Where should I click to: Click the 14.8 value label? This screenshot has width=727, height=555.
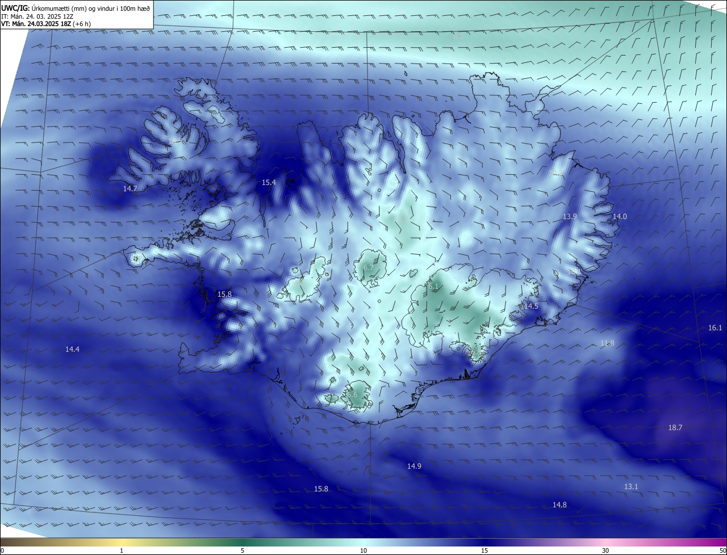pyautogui.click(x=559, y=505)
